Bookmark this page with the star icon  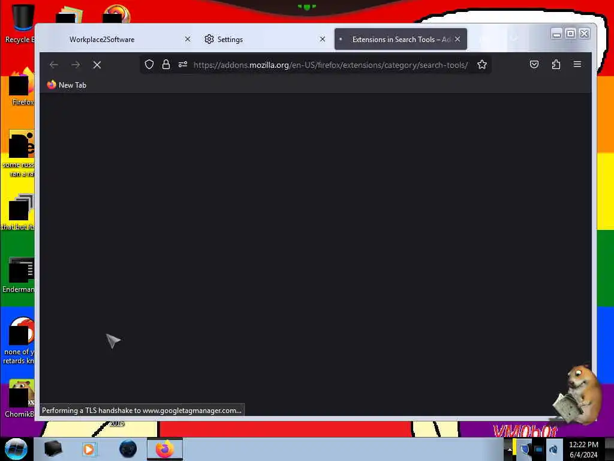pyautogui.click(x=482, y=65)
